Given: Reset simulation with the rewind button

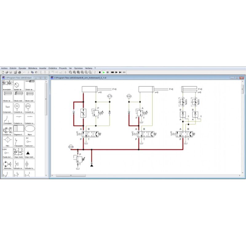Looking at the screenshot, I should 112,72.
